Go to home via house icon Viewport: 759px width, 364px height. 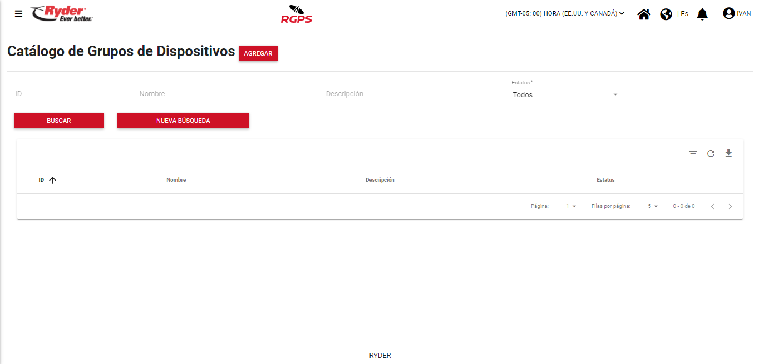click(x=644, y=14)
